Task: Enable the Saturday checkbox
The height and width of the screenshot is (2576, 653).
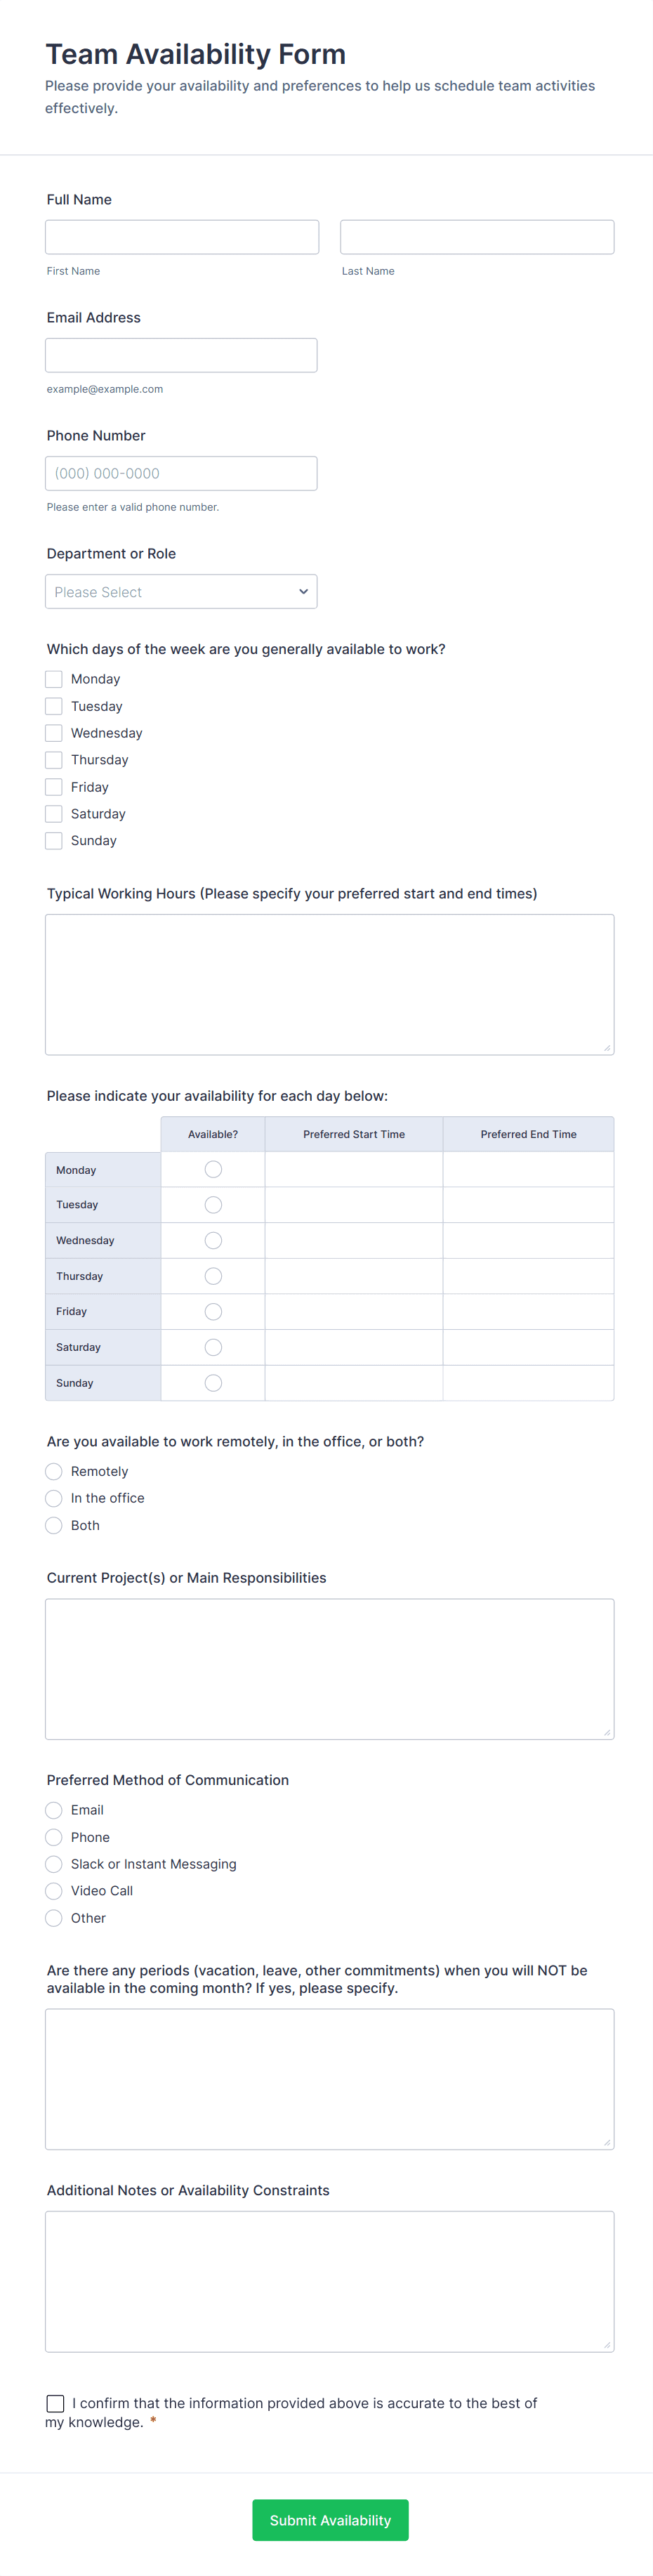Action: pos(54,814)
